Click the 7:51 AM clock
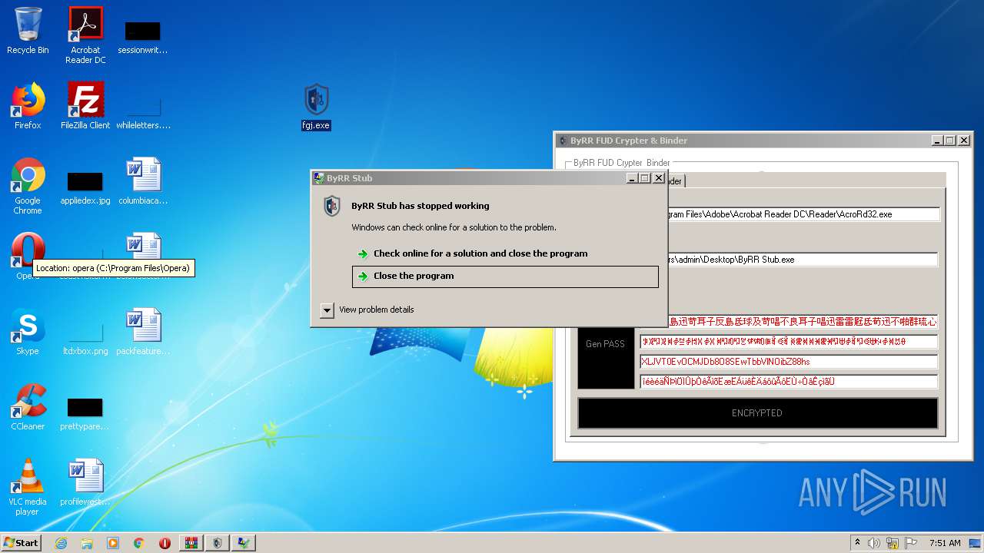The image size is (984, 553). coord(945,543)
